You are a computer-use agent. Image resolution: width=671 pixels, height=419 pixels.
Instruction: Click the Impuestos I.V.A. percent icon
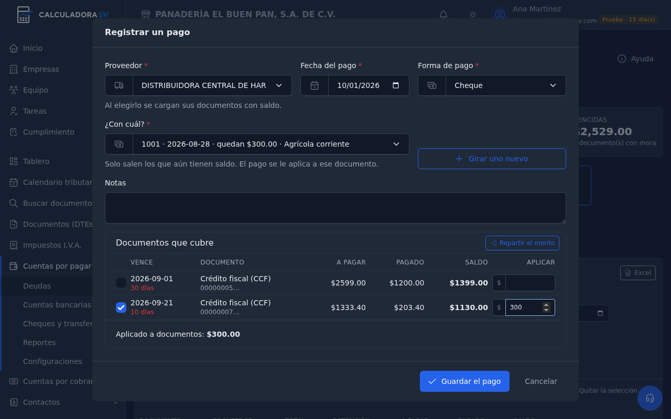pos(14,245)
